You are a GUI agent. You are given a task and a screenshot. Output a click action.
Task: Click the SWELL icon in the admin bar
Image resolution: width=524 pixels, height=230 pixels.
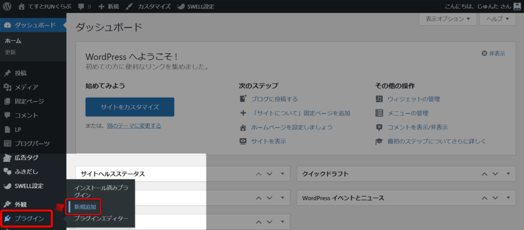(181, 6)
